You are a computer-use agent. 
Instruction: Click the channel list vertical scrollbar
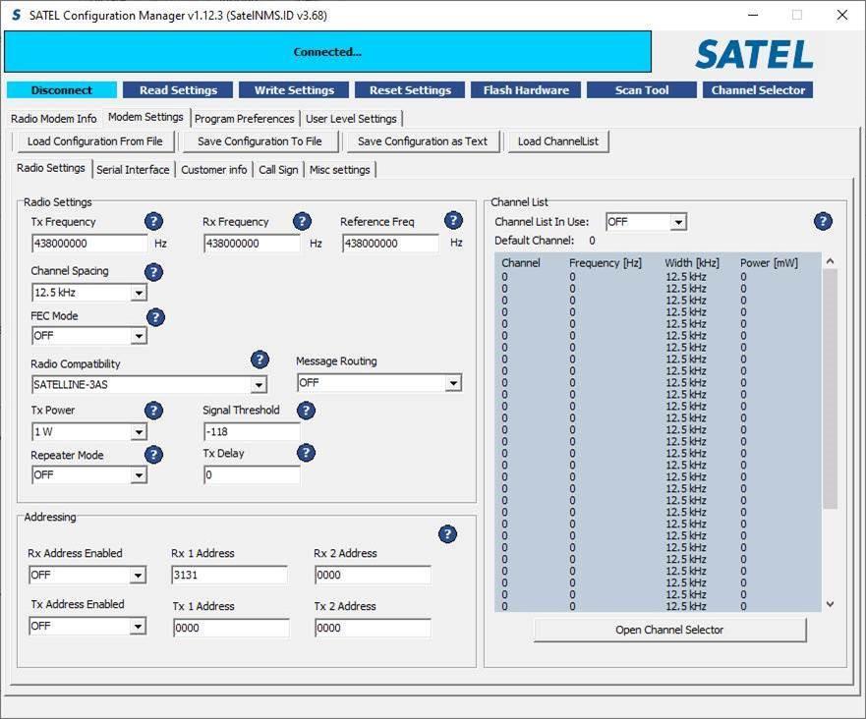(830, 393)
